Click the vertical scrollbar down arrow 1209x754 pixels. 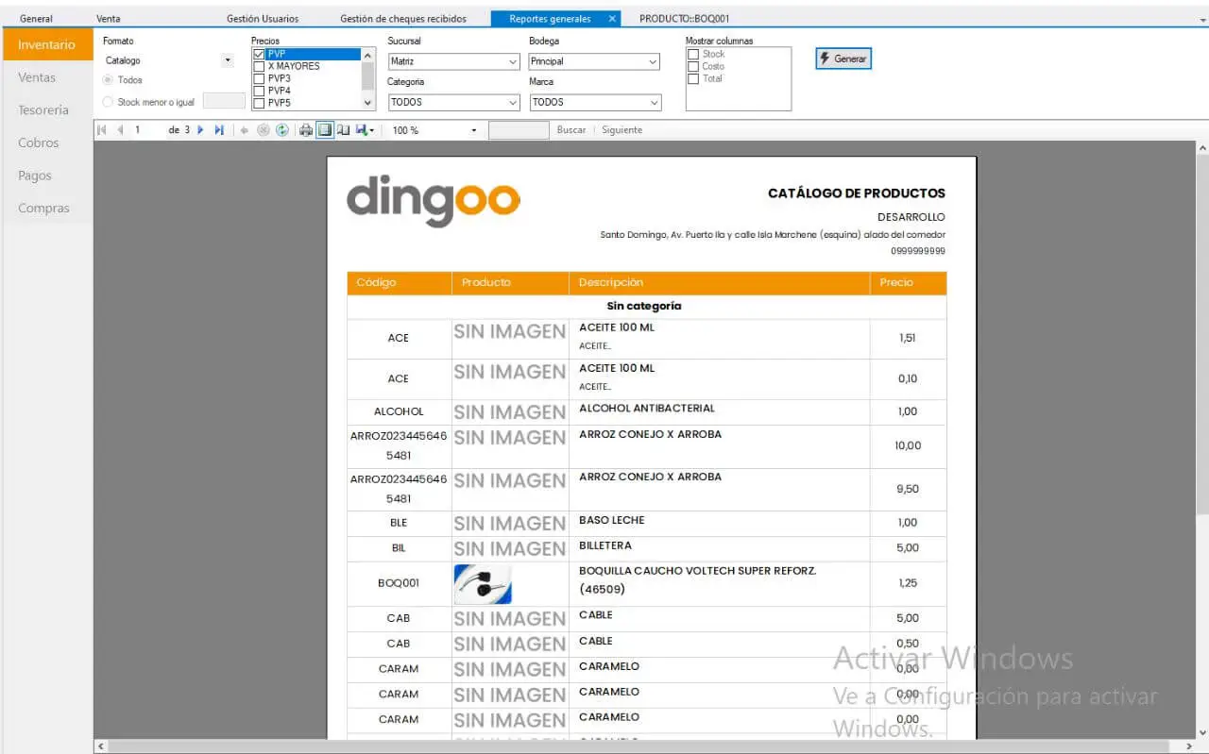(x=1202, y=732)
